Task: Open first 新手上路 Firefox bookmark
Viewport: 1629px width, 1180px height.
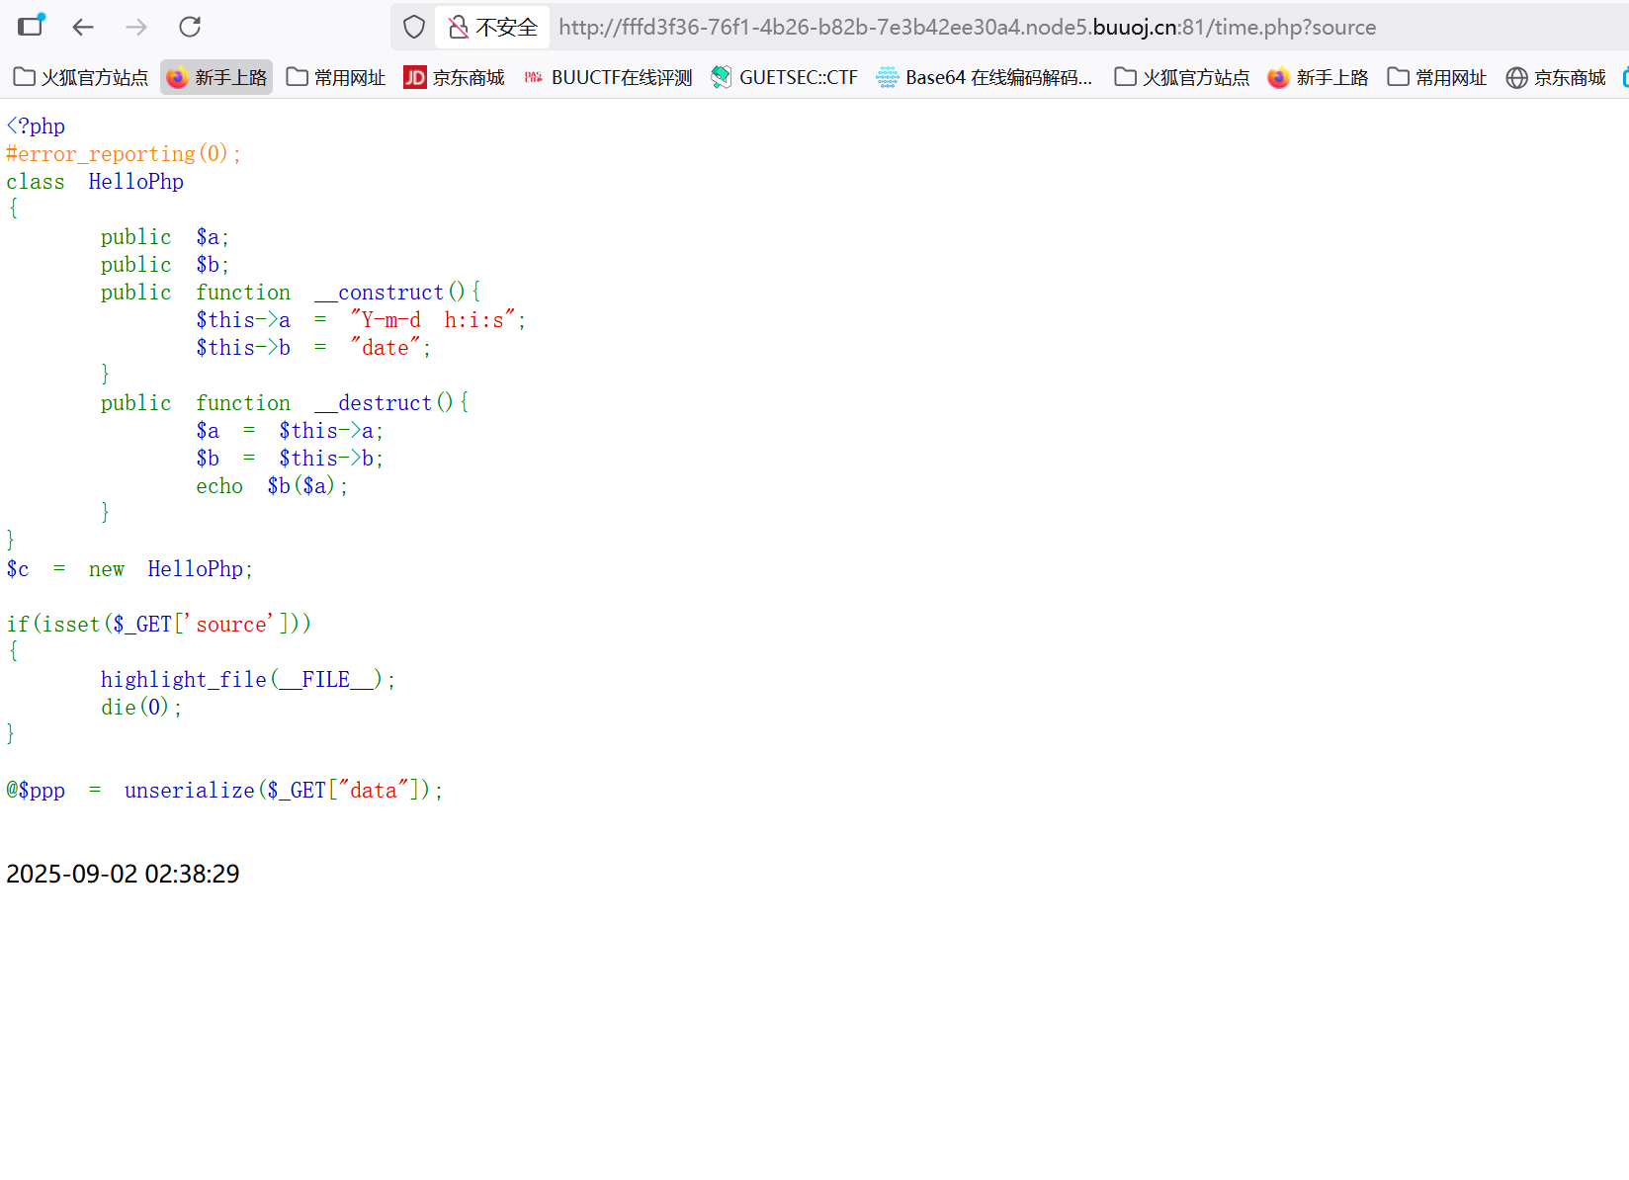Action: coord(217,77)
